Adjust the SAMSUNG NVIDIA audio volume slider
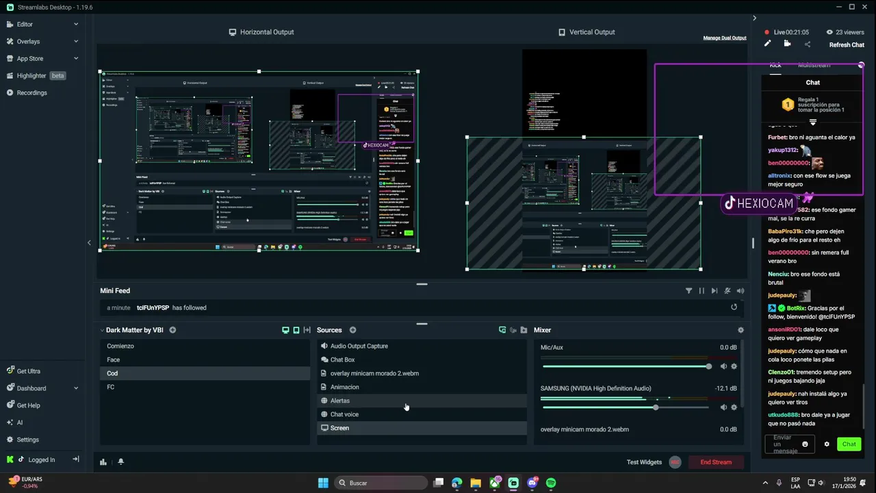876x493 pixels. tap(626, 407)
